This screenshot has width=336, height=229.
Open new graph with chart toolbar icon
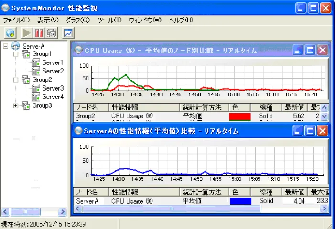(x=68, y=33)
